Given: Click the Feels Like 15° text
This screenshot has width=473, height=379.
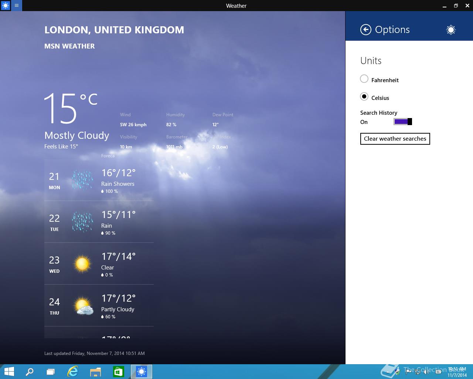Looking at the screenshot, I should pos(61,147).
